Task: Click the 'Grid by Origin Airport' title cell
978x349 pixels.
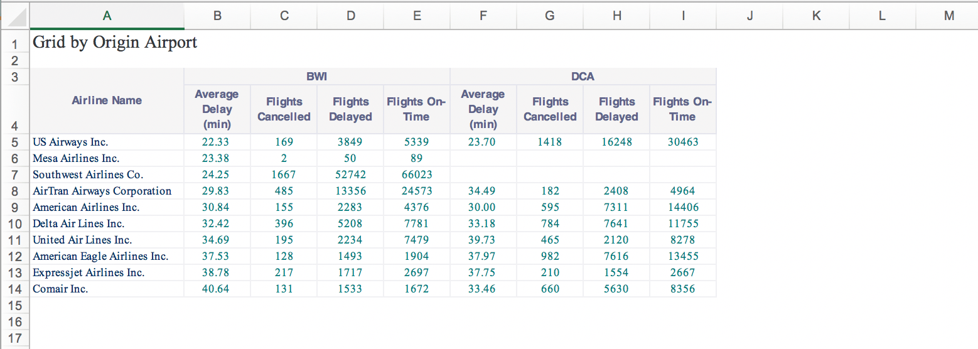Action: [x=115, y=43]
